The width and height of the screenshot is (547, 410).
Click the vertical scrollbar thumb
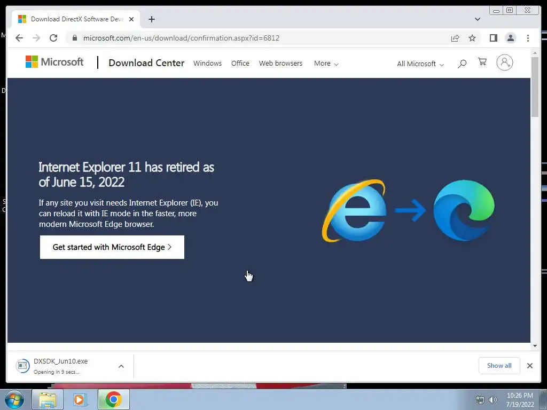(x=535, y=87)
